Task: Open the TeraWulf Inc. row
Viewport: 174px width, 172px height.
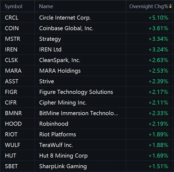Action: click(x=87, y=145)
